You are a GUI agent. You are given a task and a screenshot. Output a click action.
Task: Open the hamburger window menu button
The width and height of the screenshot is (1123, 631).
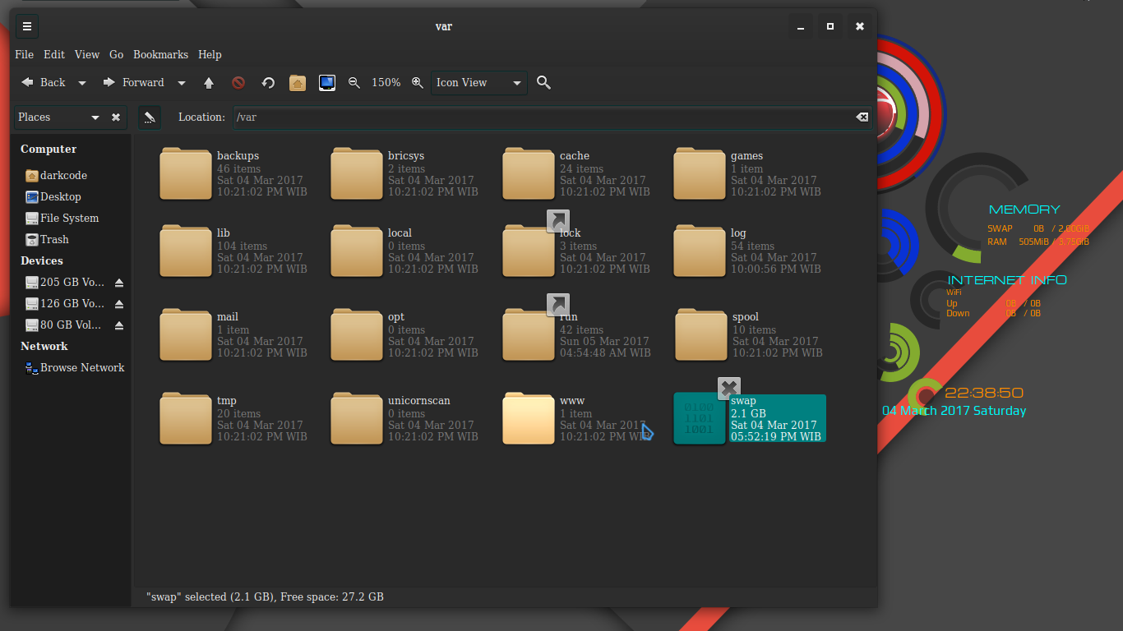pos(27,26)
